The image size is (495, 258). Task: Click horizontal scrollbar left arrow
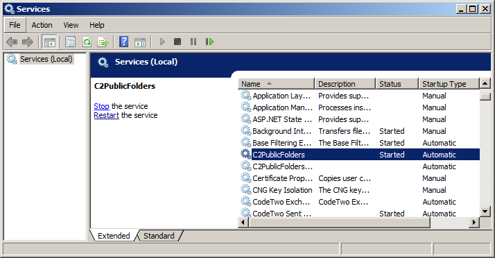tap(243, 223)
